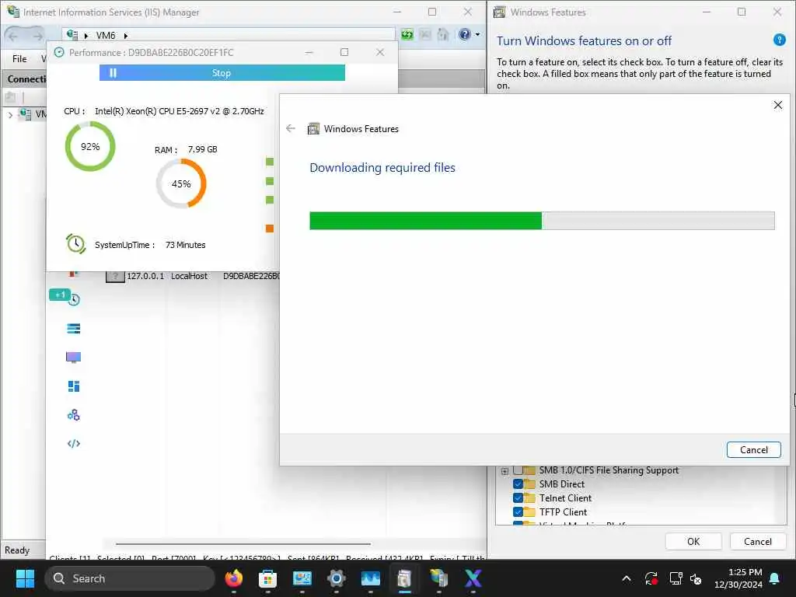Screen dimensions: 796x597
Task: Click the taskbar Search box
Action: [x=130, y=578]
